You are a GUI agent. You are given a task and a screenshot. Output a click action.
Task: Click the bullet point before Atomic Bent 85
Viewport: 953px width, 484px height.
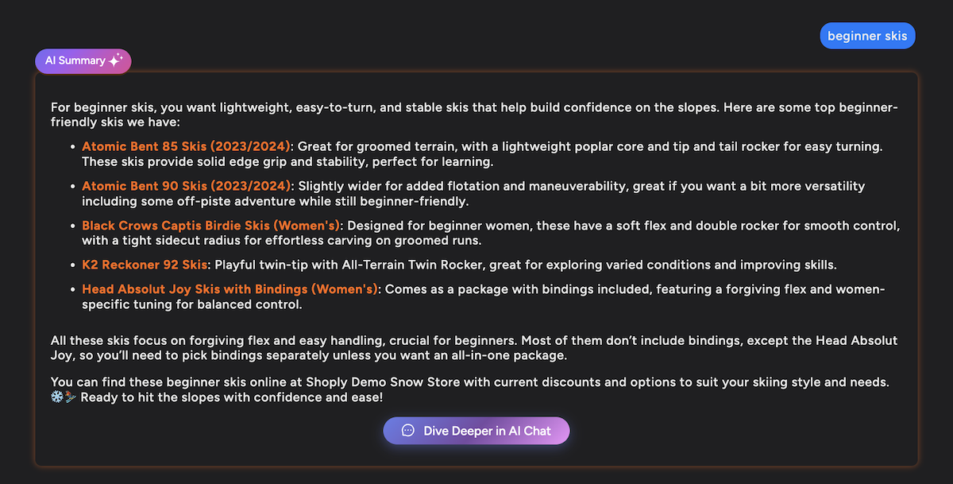tap(73, 147)
